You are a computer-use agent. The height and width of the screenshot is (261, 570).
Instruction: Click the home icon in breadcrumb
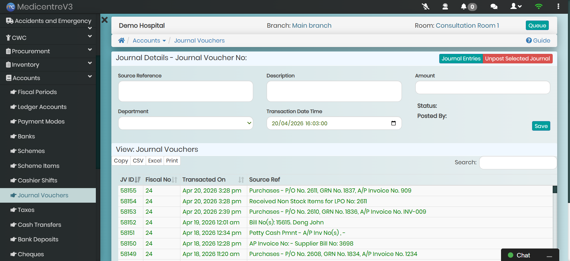(x=121, y=40)
